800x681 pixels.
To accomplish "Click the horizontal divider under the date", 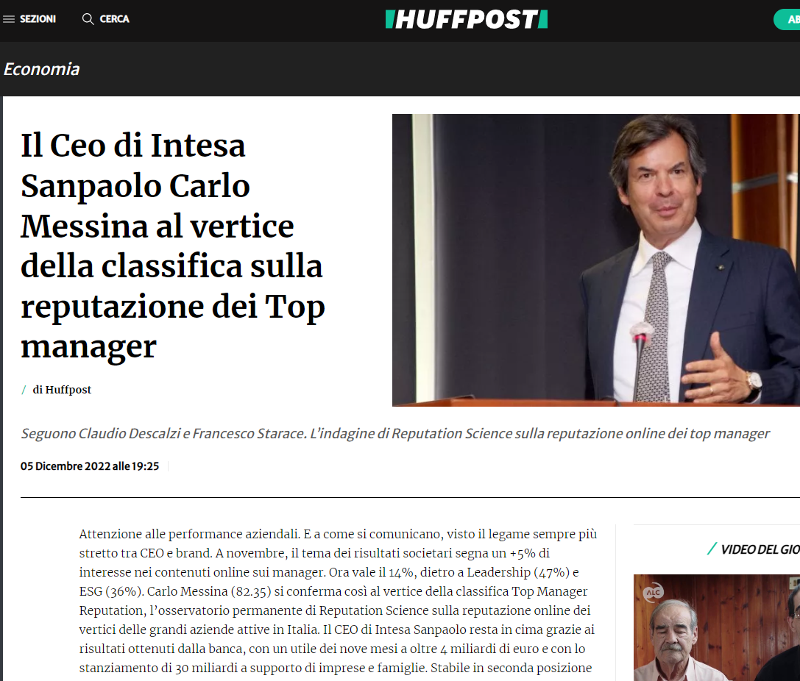I will (x=410, y=497).
